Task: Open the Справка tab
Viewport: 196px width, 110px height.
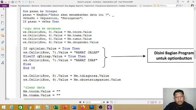Action: click(x=122, y=6)
